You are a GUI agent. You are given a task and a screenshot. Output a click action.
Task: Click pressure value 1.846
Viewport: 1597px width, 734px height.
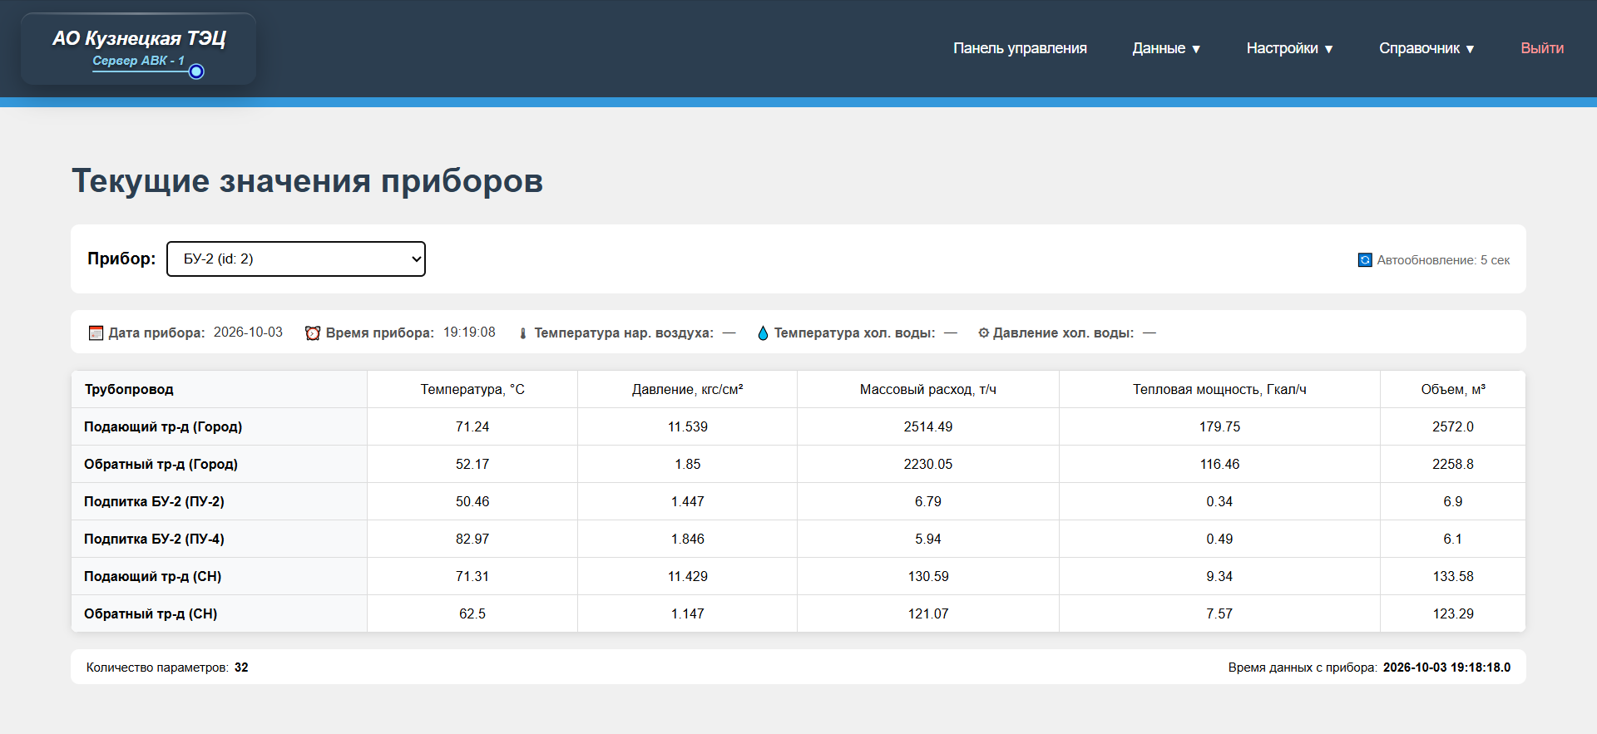pyautogui.click(x=688, y=539)
